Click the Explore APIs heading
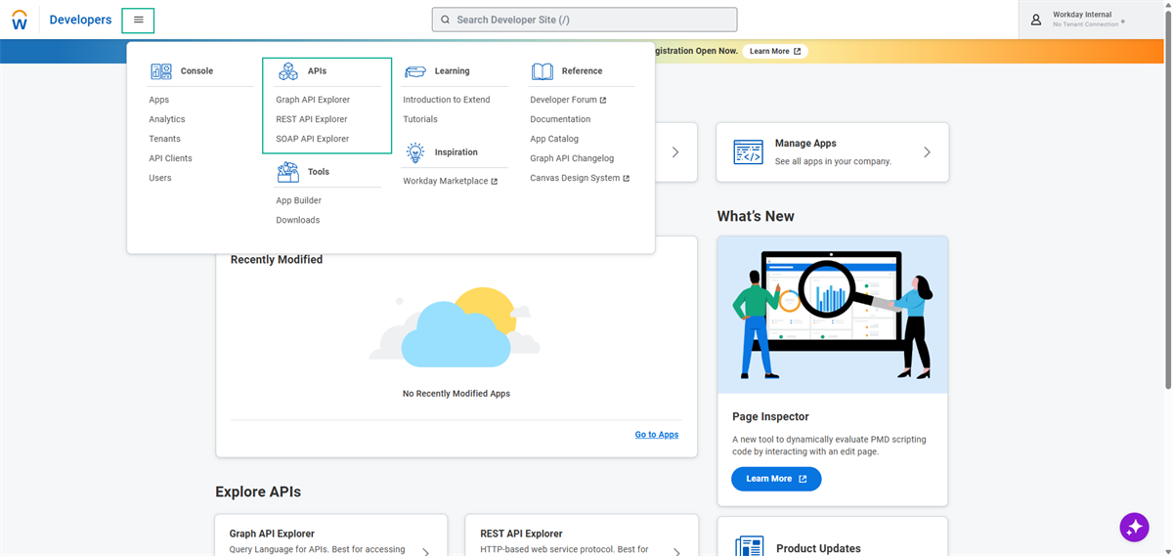1173x556 pixels. 258,492
